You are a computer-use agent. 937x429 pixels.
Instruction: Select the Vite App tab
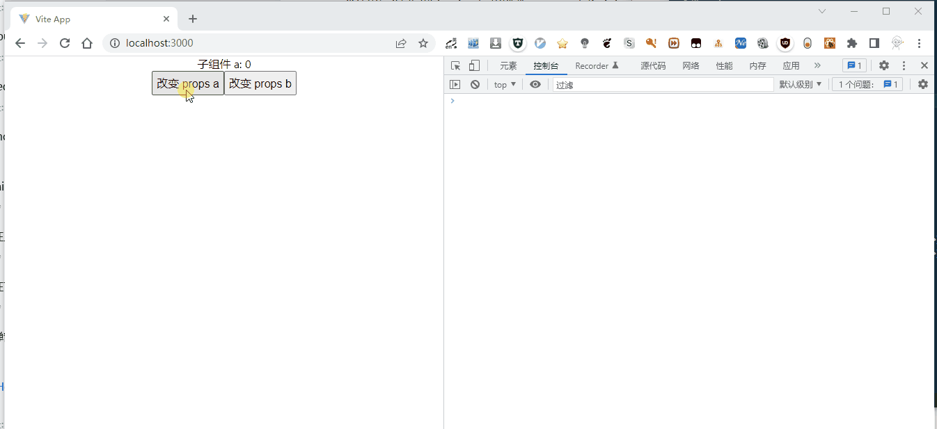(95, 19)
